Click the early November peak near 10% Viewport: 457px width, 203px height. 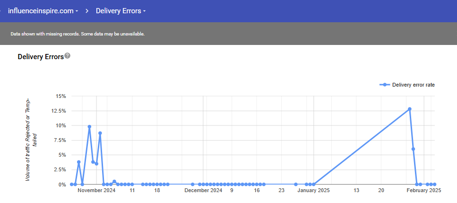pos(89,127)
